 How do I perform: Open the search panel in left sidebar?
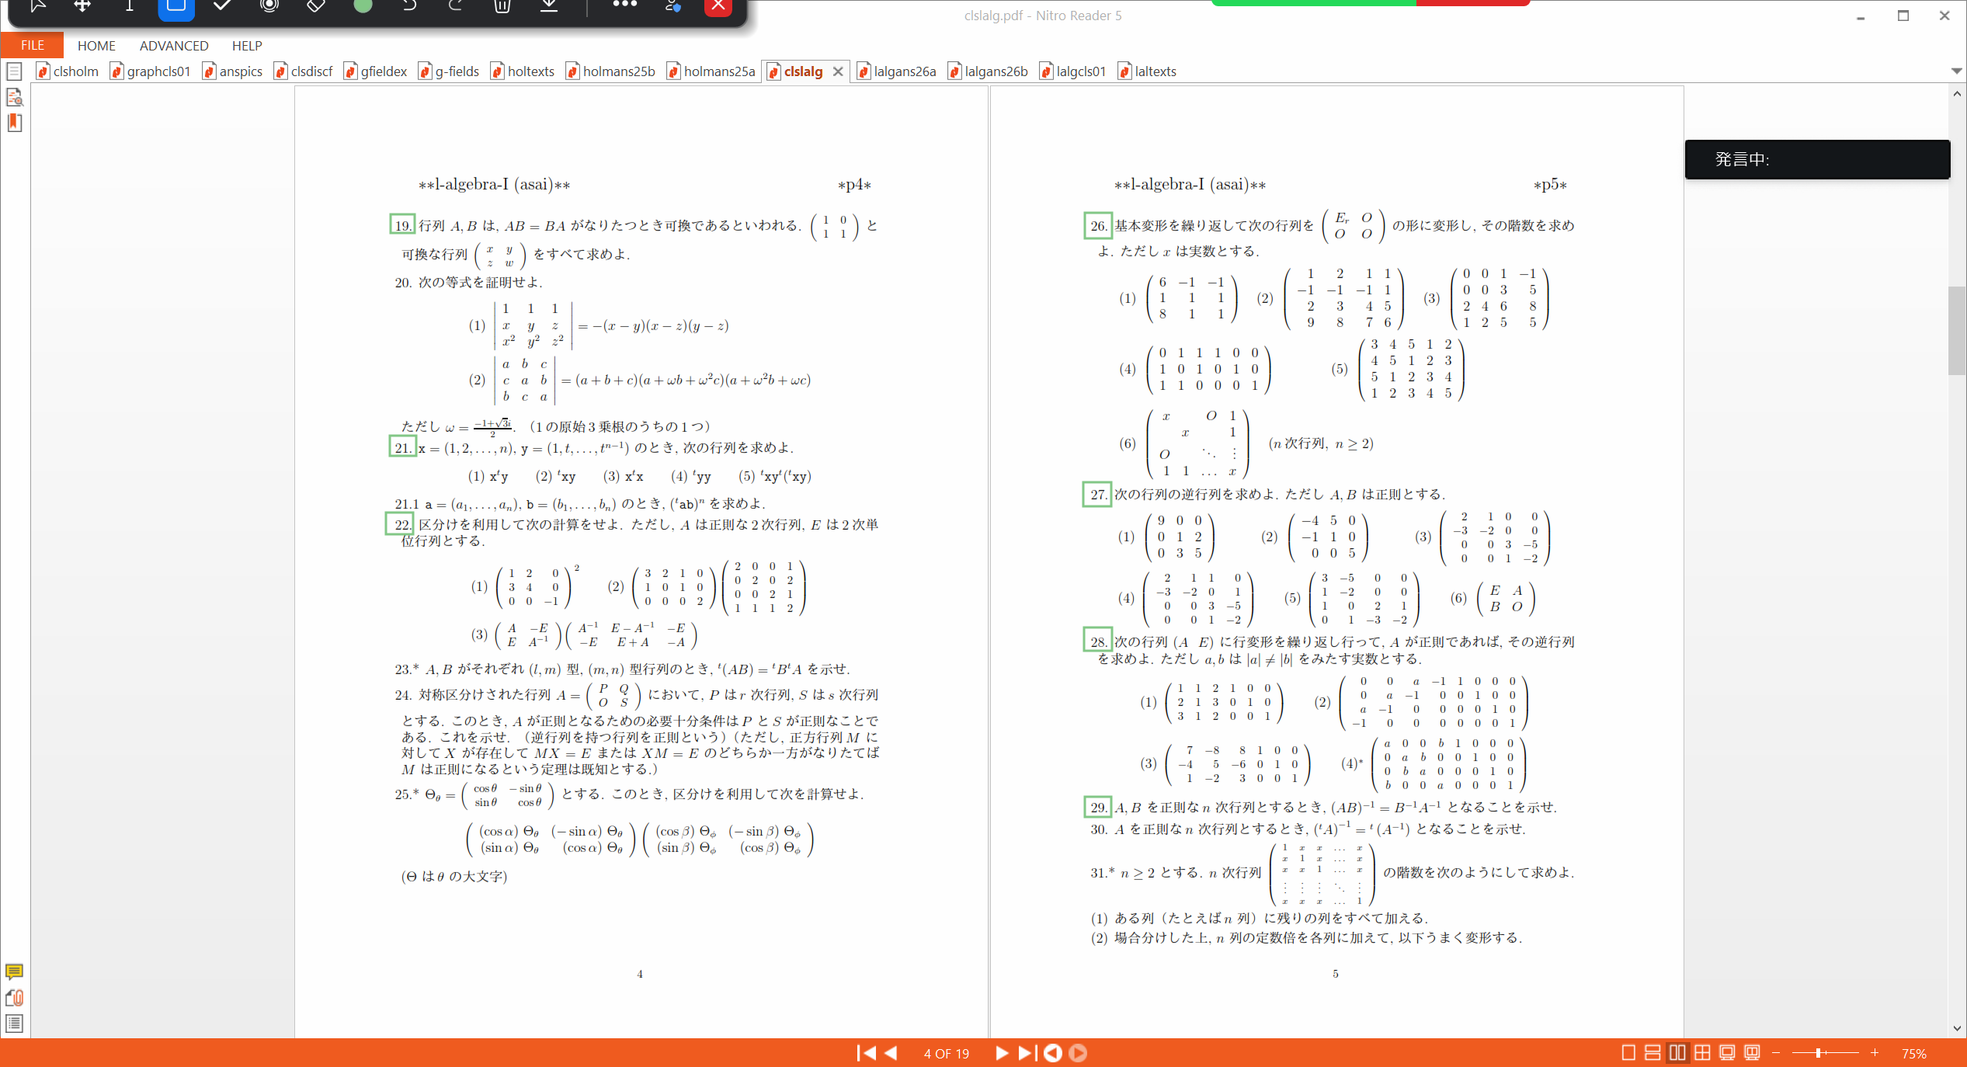coord(14,97)
